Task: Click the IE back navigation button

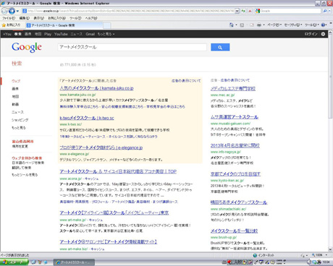Action: [4, 11]
